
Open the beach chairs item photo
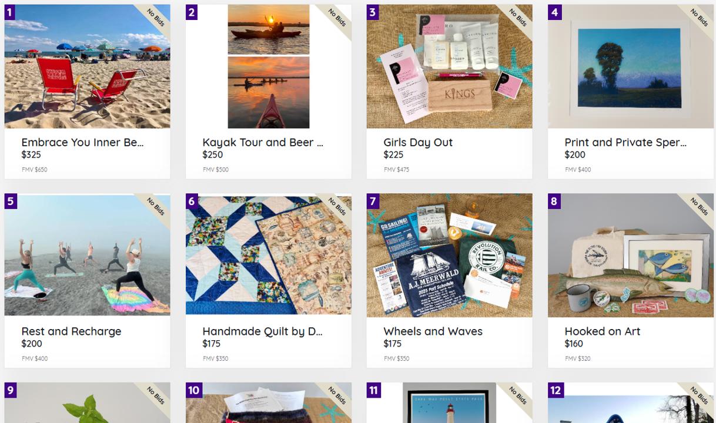pyautogui.click(x=87, y=66)
